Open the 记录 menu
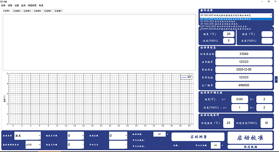Viewport: 279px width, 152px height. pyautogui.click(x=17, y=6)
